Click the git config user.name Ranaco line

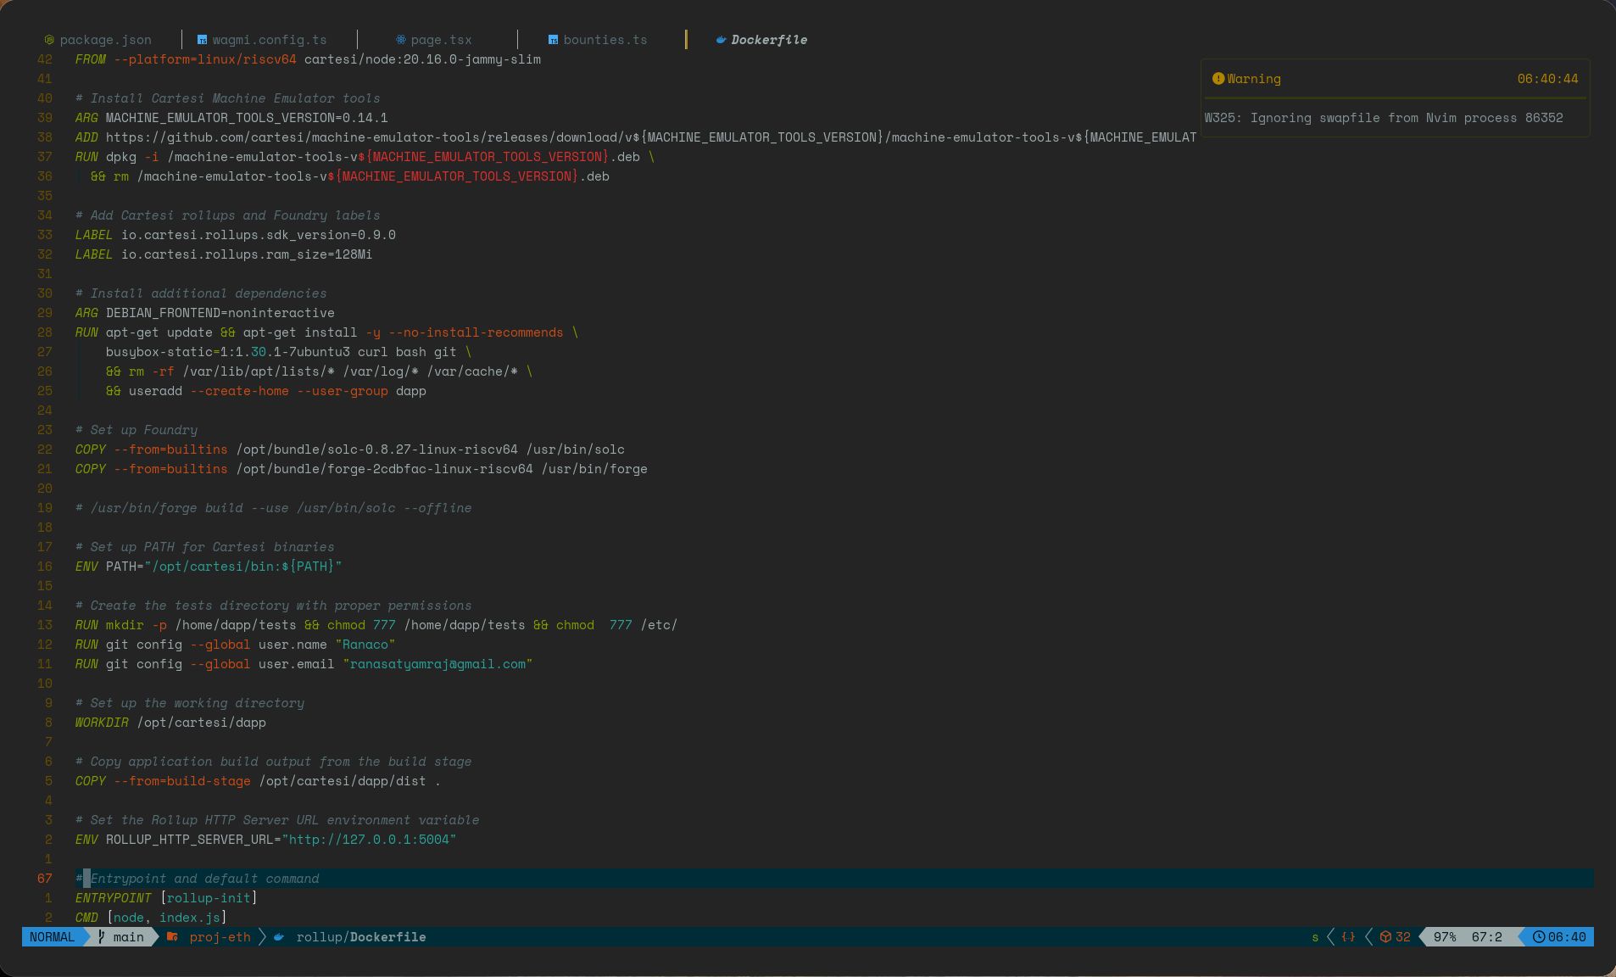coord(236,645)
